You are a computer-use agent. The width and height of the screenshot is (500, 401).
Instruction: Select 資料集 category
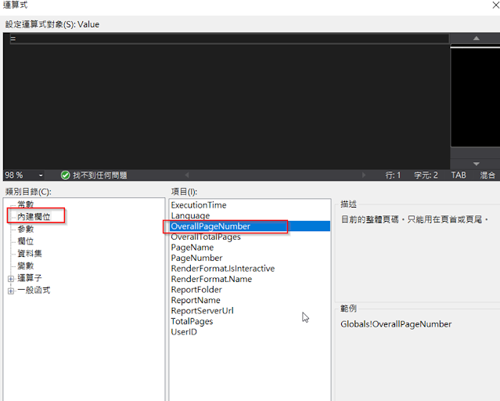[30, 254]
